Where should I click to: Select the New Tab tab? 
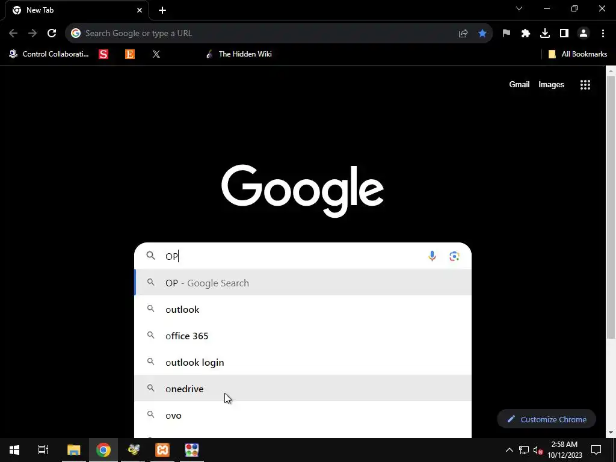coord(77,10)
